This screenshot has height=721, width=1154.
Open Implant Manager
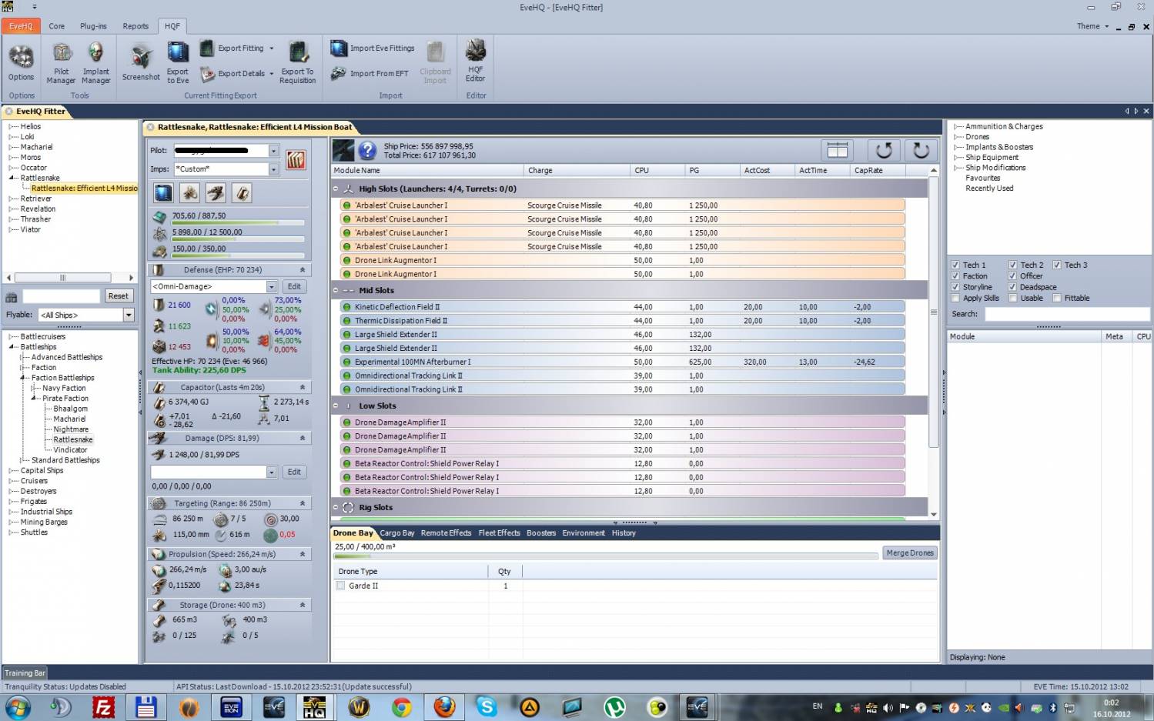point(95,63)
